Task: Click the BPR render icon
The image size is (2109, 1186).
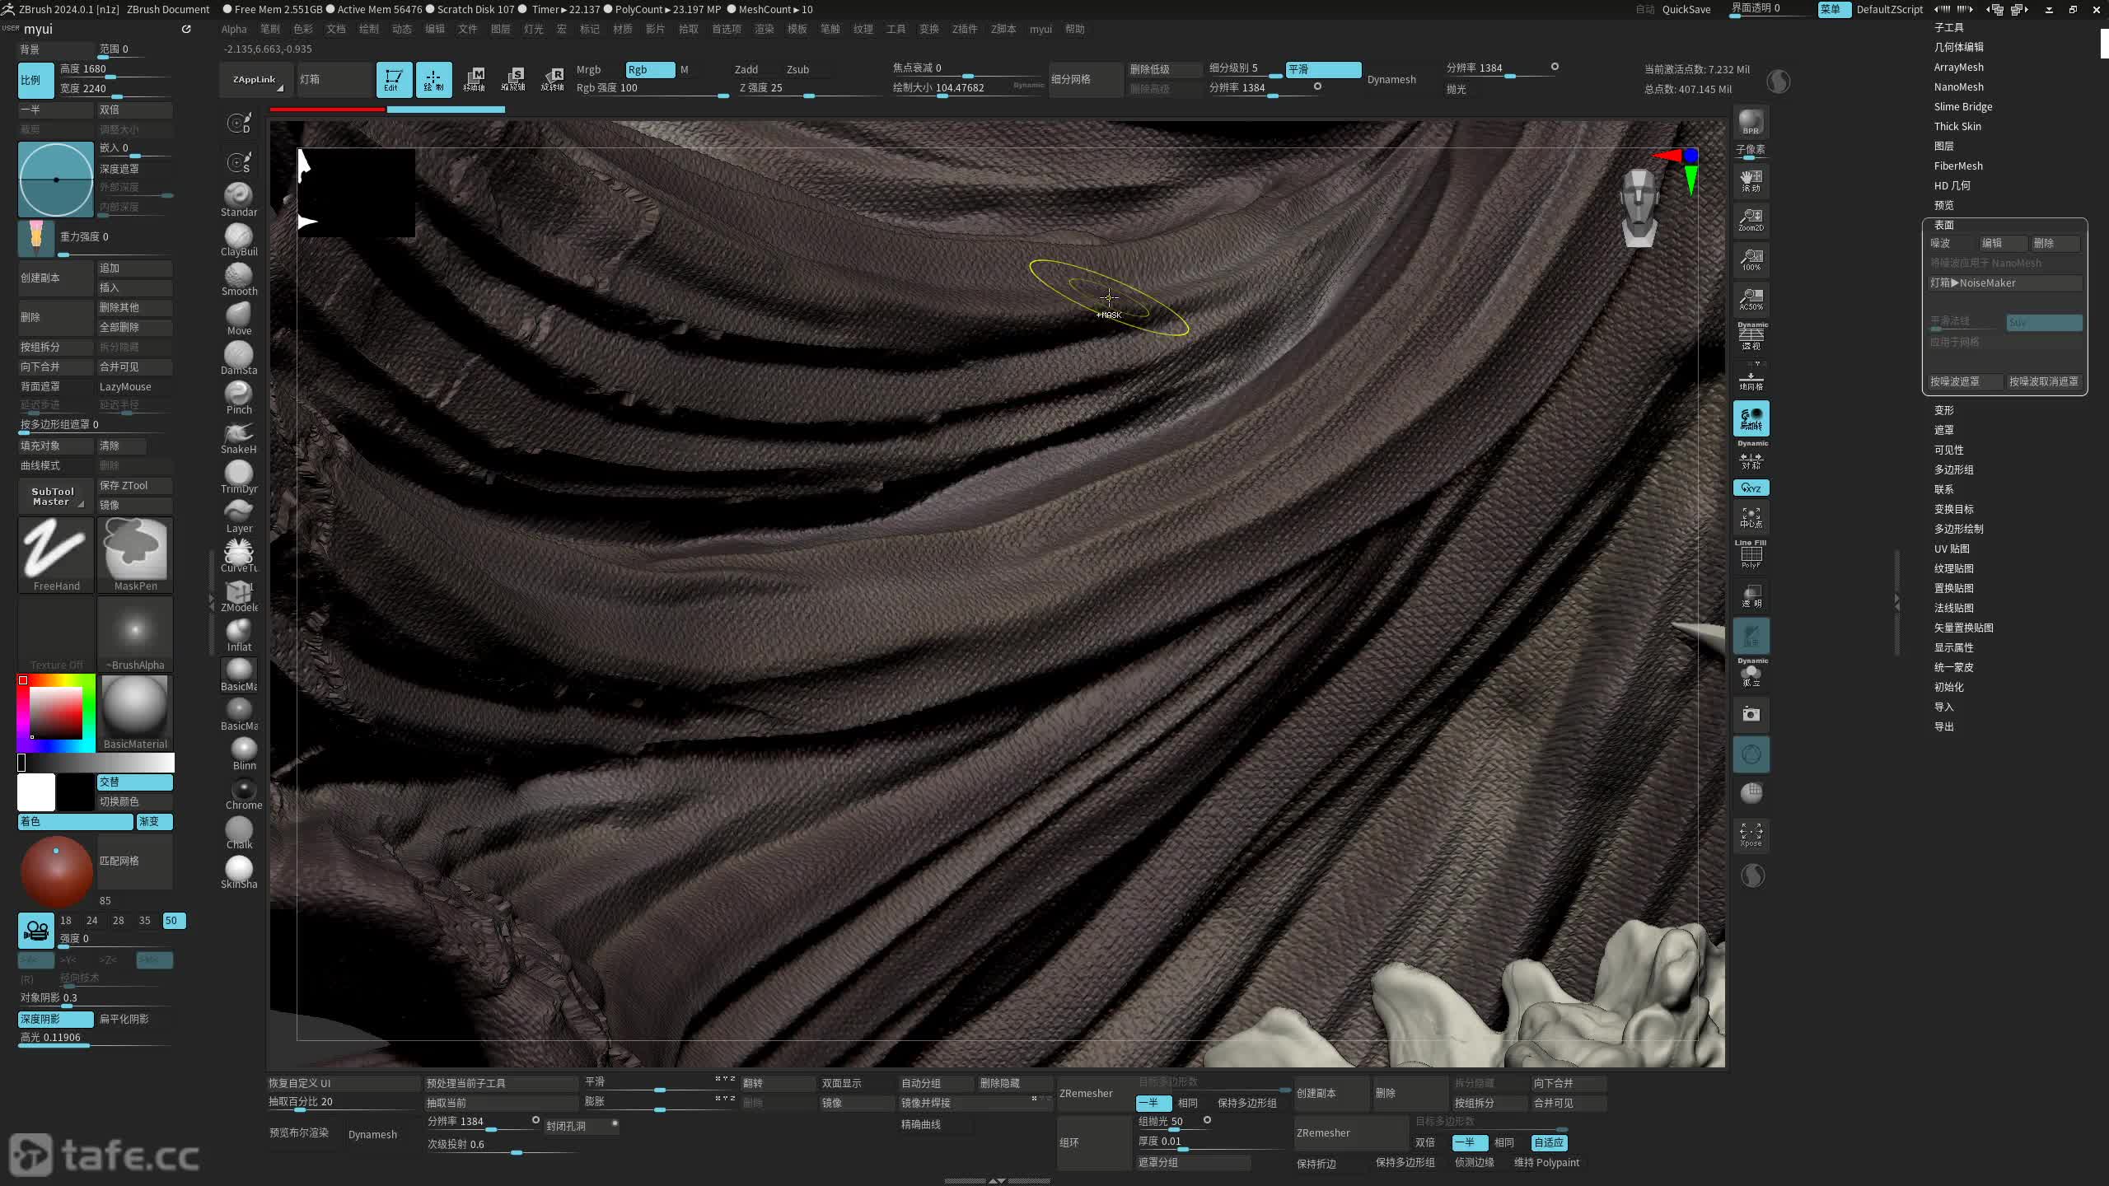Action: click(x=1751, y=123)
